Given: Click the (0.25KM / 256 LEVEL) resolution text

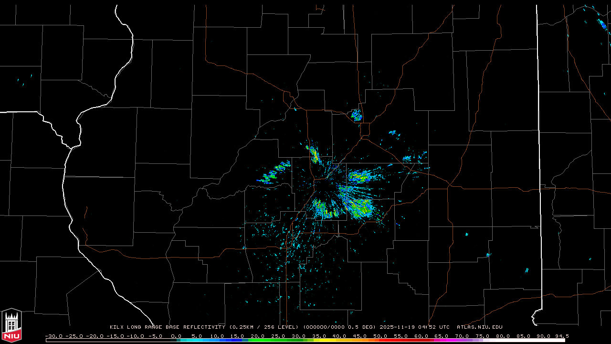Looking at the screenshot, I should (264, 327).
